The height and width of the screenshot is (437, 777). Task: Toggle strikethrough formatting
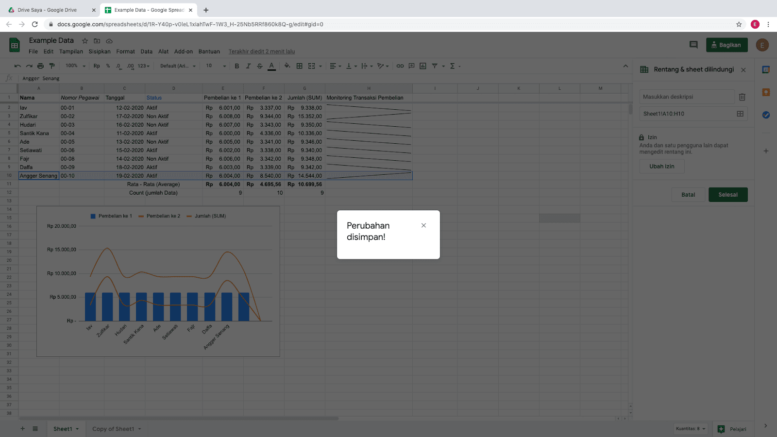coord(260,66)
